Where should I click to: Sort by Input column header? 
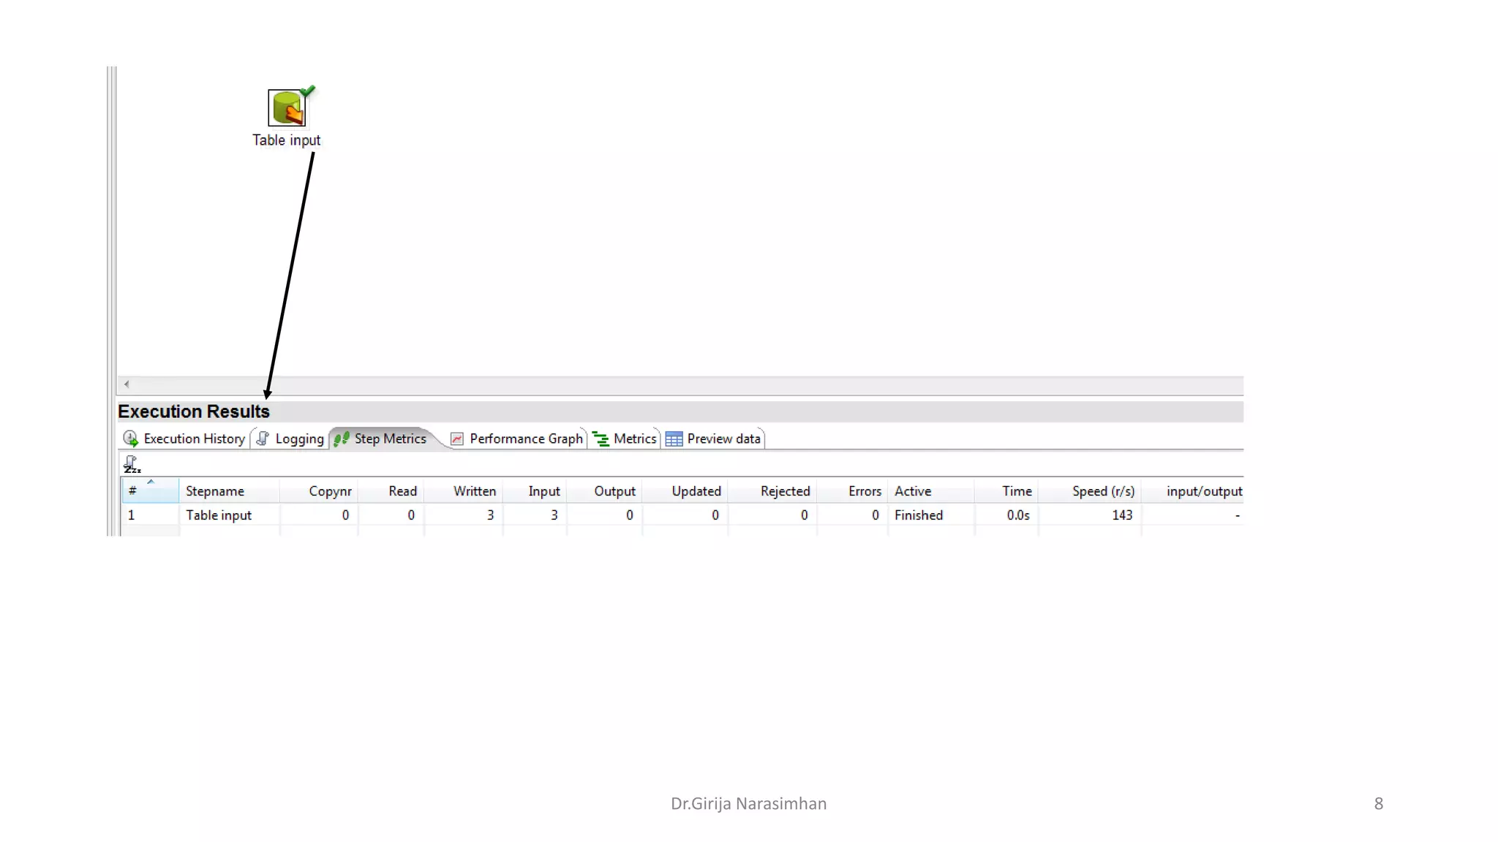point(535,491)
